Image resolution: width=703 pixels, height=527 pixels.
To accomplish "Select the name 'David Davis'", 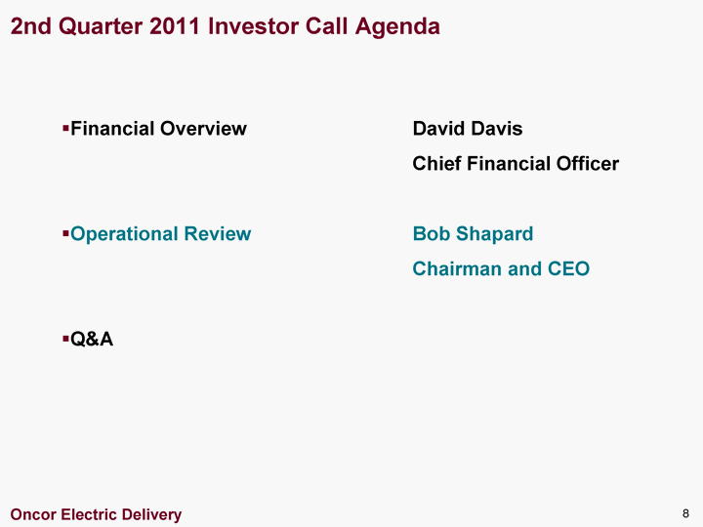I will click(468, 129).
